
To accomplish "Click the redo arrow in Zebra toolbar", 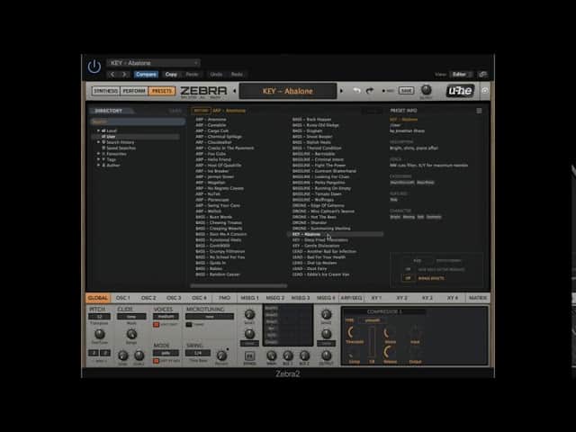I will 370,91.
